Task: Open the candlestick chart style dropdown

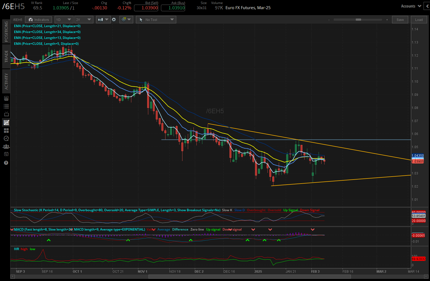Action: pyautogui.click(x=103, y=20)
